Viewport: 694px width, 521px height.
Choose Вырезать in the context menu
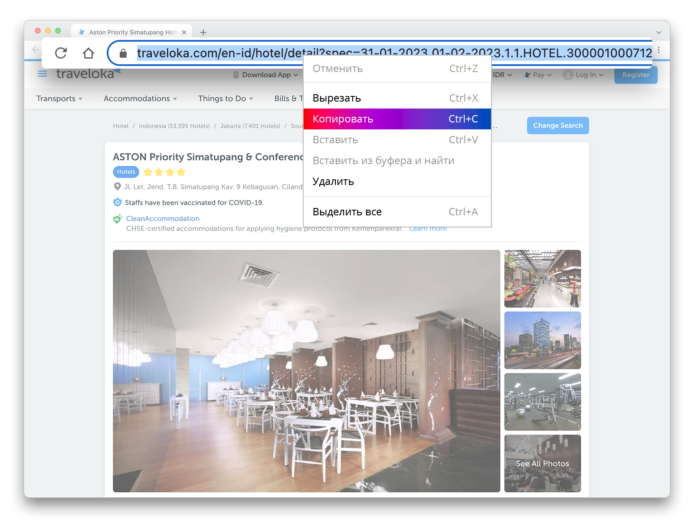click(x=397, y=98)
